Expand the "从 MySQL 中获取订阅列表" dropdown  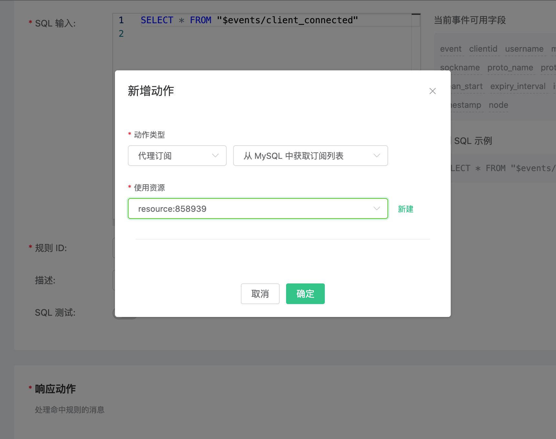pyautogui.click(x=310, y=156)
